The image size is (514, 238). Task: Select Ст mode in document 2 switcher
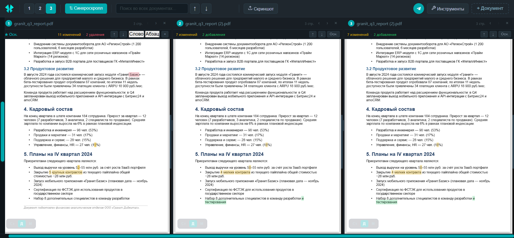(x=184, y=224)
